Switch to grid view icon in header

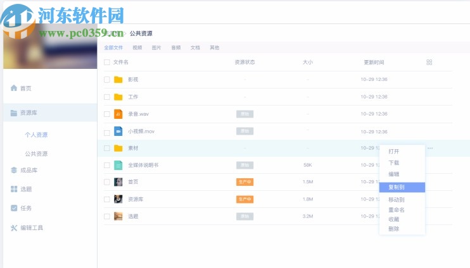coord(429,62)
